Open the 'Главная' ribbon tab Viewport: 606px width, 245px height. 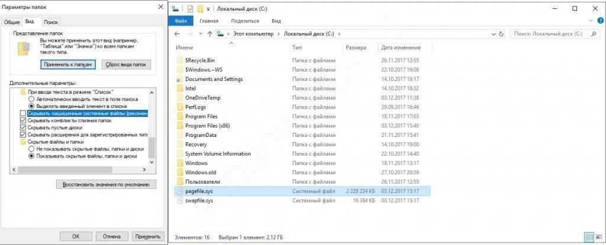(x=217, y=21)
